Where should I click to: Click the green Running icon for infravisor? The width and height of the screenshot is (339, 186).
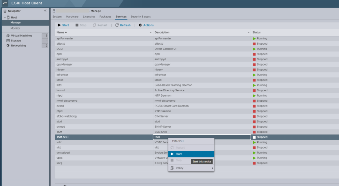254,75
